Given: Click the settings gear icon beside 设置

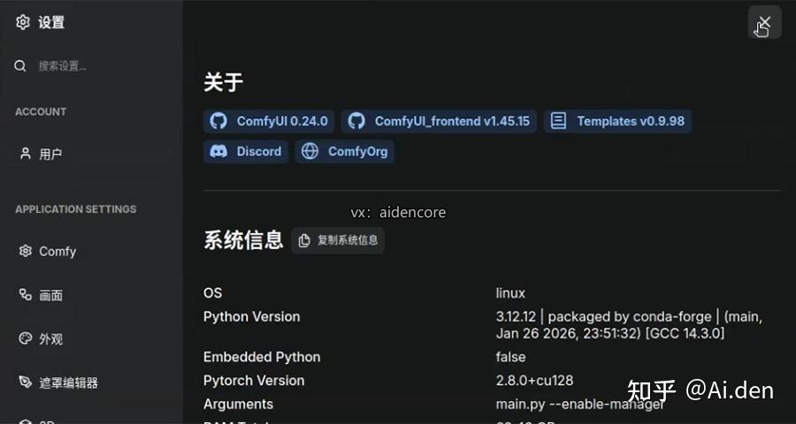Looking at the screenshot, I should [x=23, y=22].
